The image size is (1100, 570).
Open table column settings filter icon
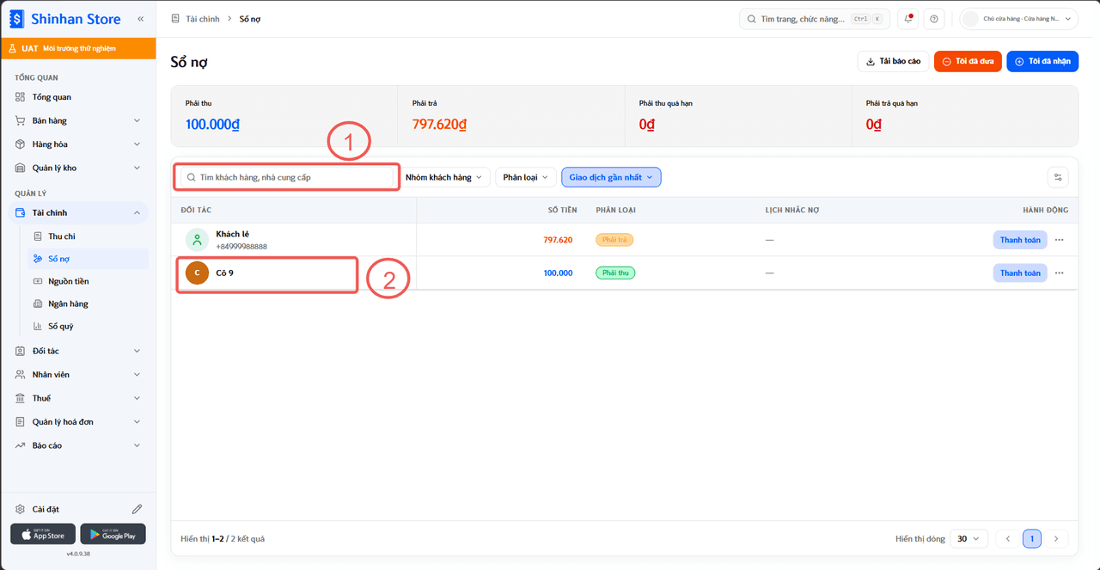pos(1059,177)
